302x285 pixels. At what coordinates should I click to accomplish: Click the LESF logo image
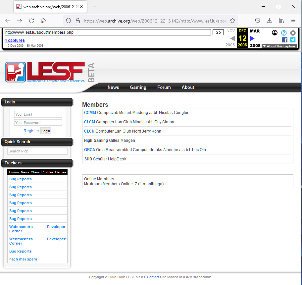(45, 72)
